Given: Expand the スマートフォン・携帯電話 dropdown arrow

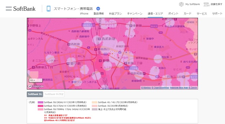Looking at the screenshot, I should (98, 8).
